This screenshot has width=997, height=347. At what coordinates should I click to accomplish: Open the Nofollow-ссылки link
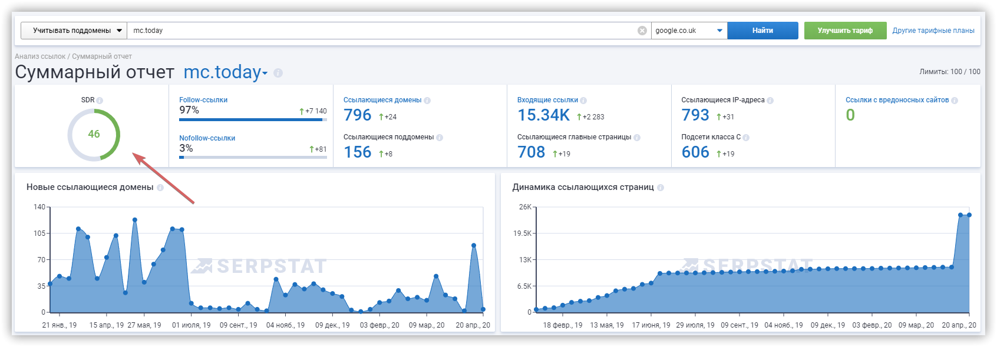[207, 138]
